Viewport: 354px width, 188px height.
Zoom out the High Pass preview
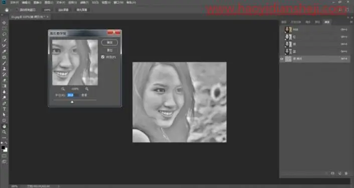(x=63, y=89)
